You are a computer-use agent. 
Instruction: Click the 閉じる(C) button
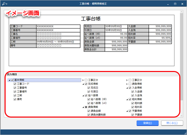pos(172,123)
